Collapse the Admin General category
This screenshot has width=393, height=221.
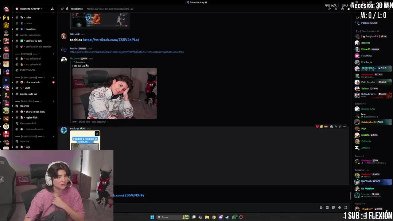(30, 78)
